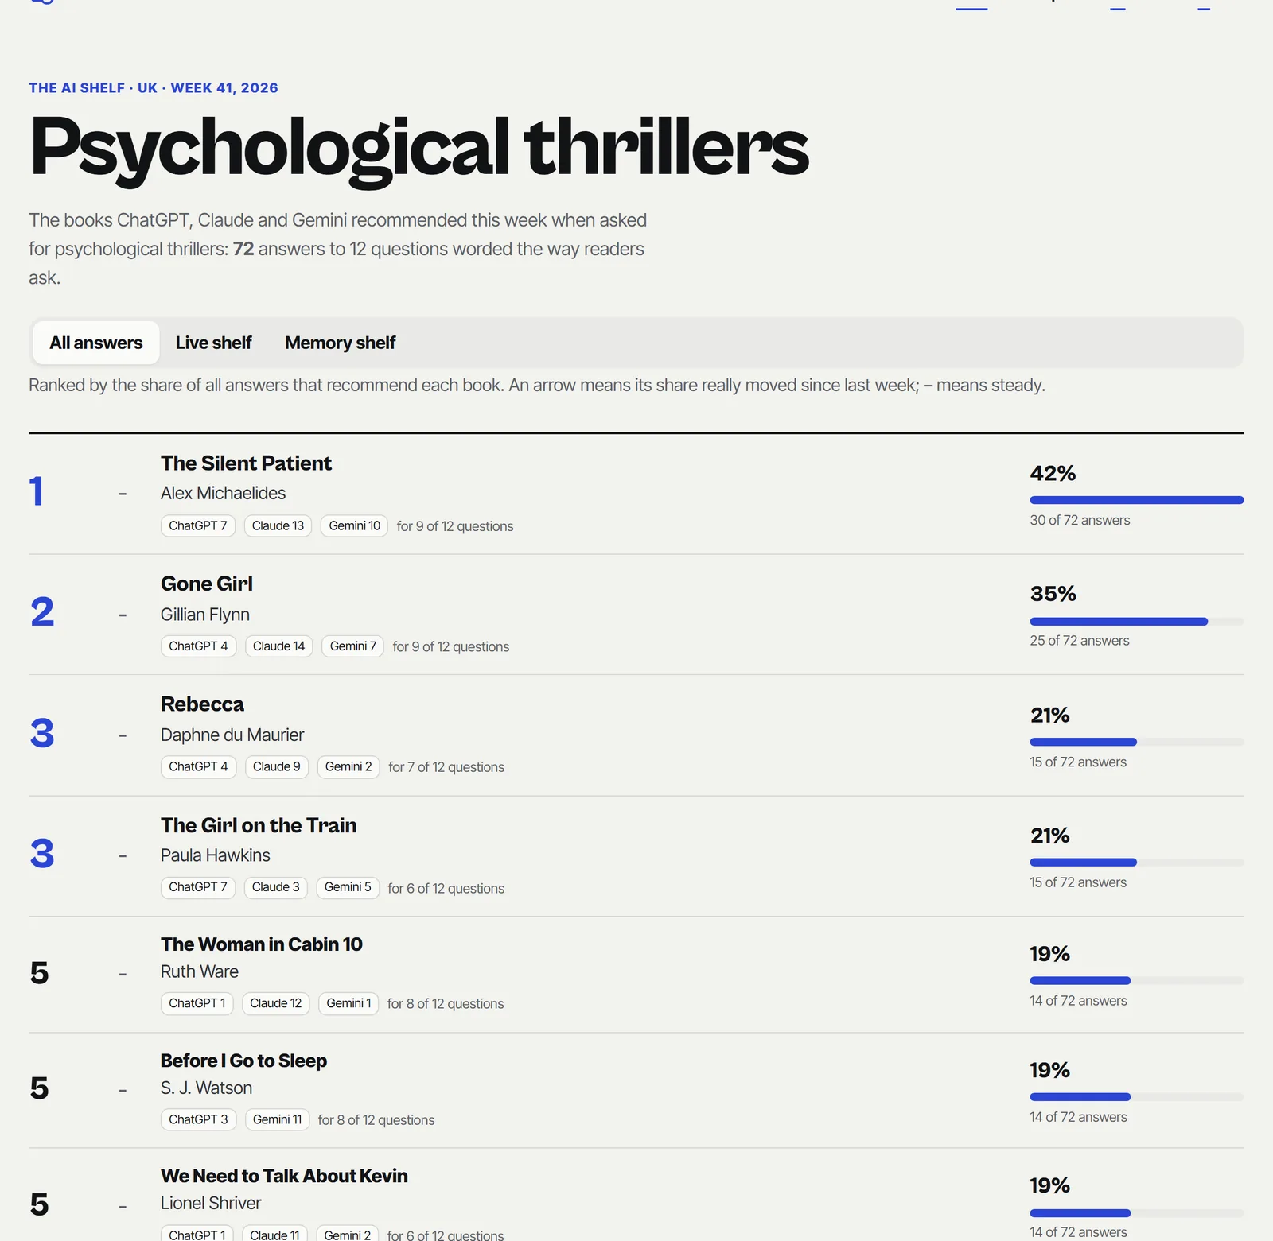Click the author name Lionel Shriver
Screen dimensions: 1273x1241
point(211,1203)
